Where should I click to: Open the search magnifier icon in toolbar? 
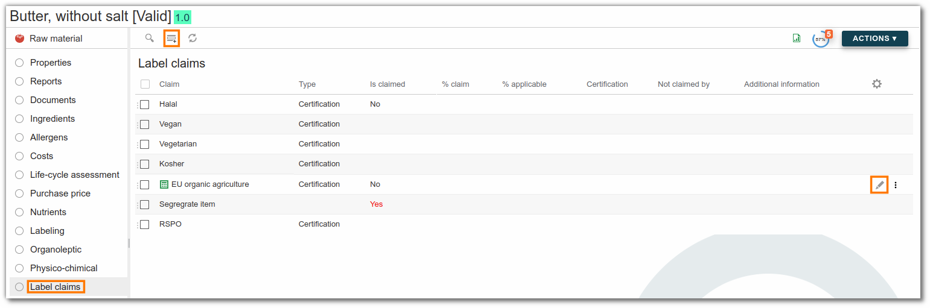(149, 38)
